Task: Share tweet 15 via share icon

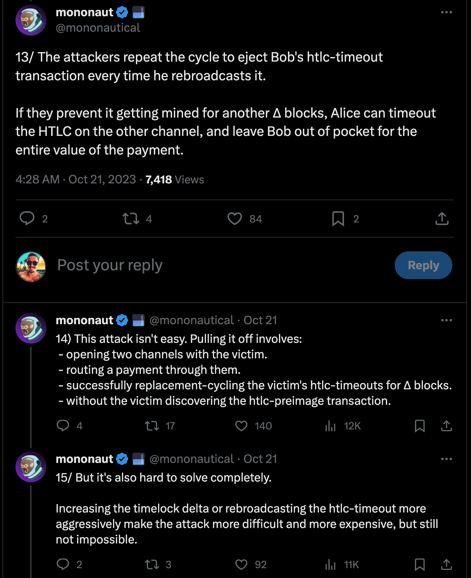Action: 446,565
